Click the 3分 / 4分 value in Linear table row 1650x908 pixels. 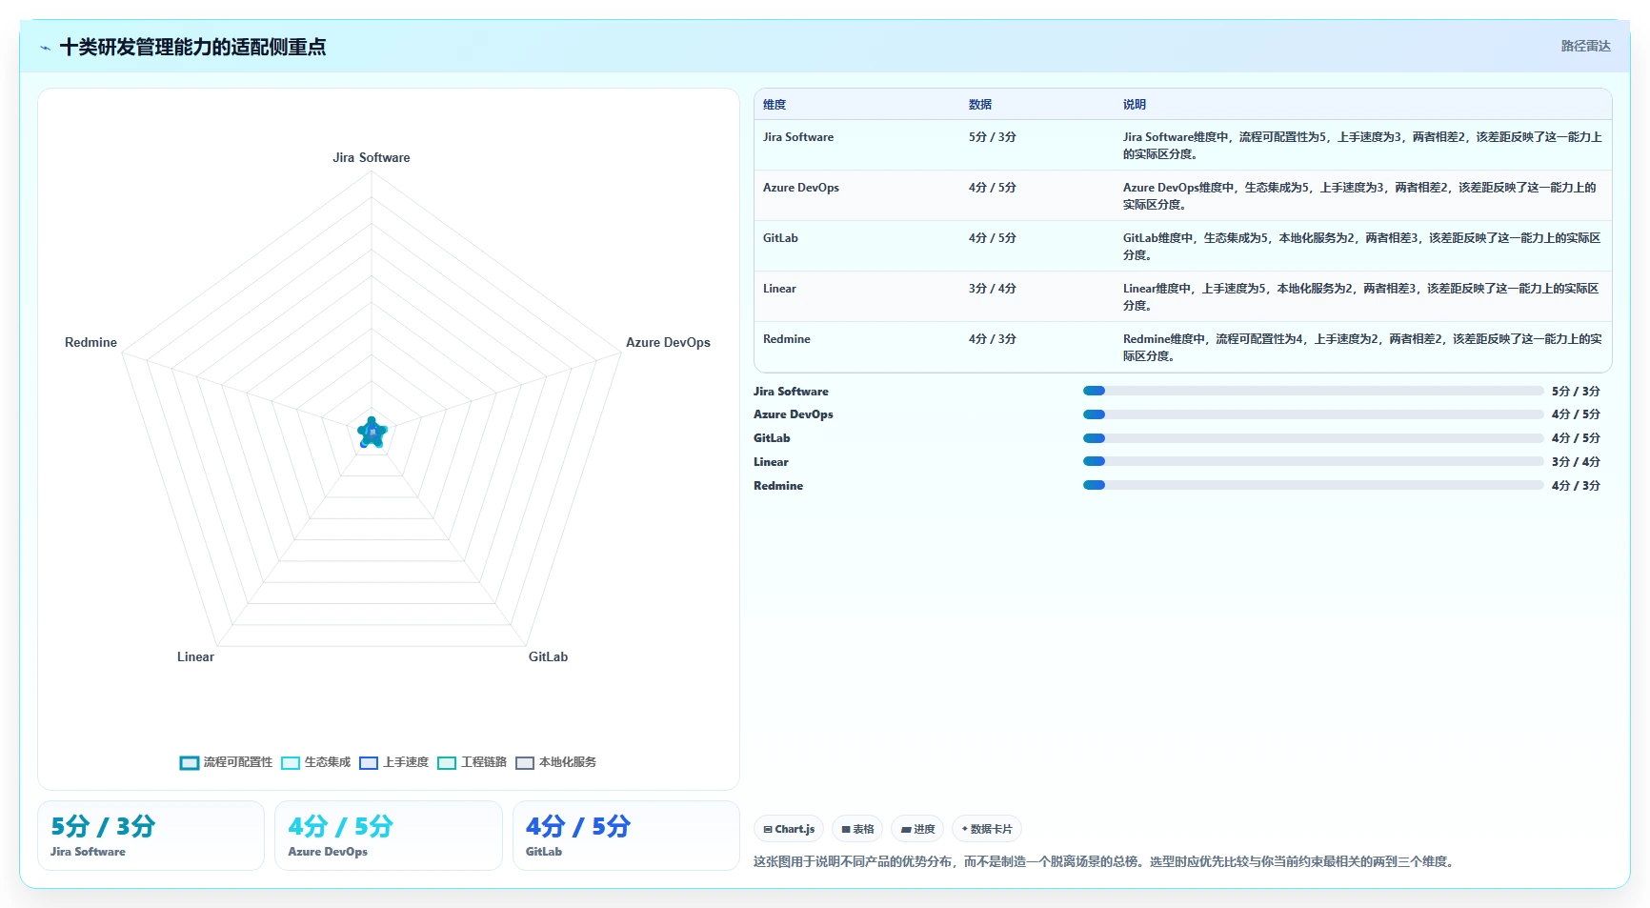(993, 289)
